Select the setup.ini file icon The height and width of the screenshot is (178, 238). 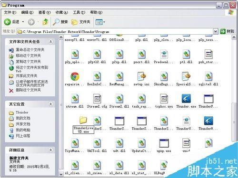tap(142, 76)
